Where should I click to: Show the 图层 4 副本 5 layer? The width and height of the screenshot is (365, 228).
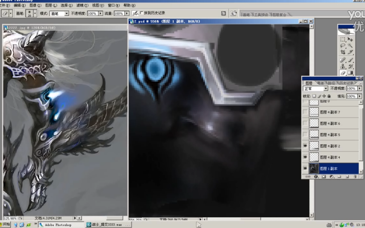click(305, 135)
